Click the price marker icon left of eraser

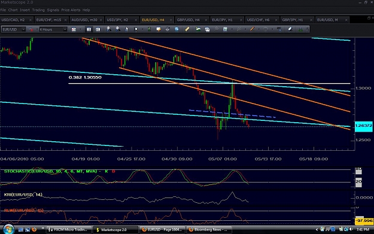(x=279, y=29)
